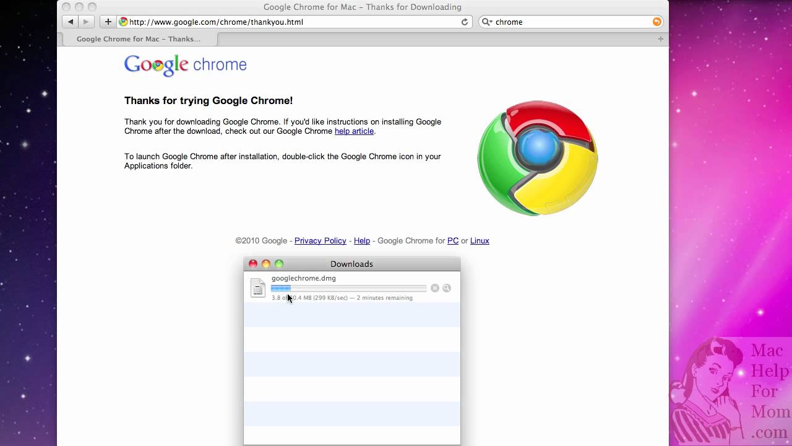Click the Safari forward arrow button

click(86, 22)
